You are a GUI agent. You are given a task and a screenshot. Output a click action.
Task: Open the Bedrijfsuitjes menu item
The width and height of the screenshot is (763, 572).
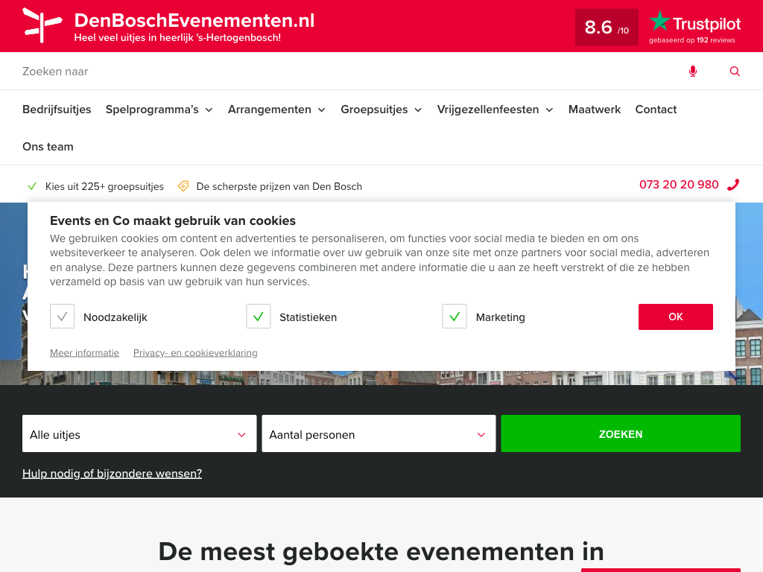coord(57,109)
